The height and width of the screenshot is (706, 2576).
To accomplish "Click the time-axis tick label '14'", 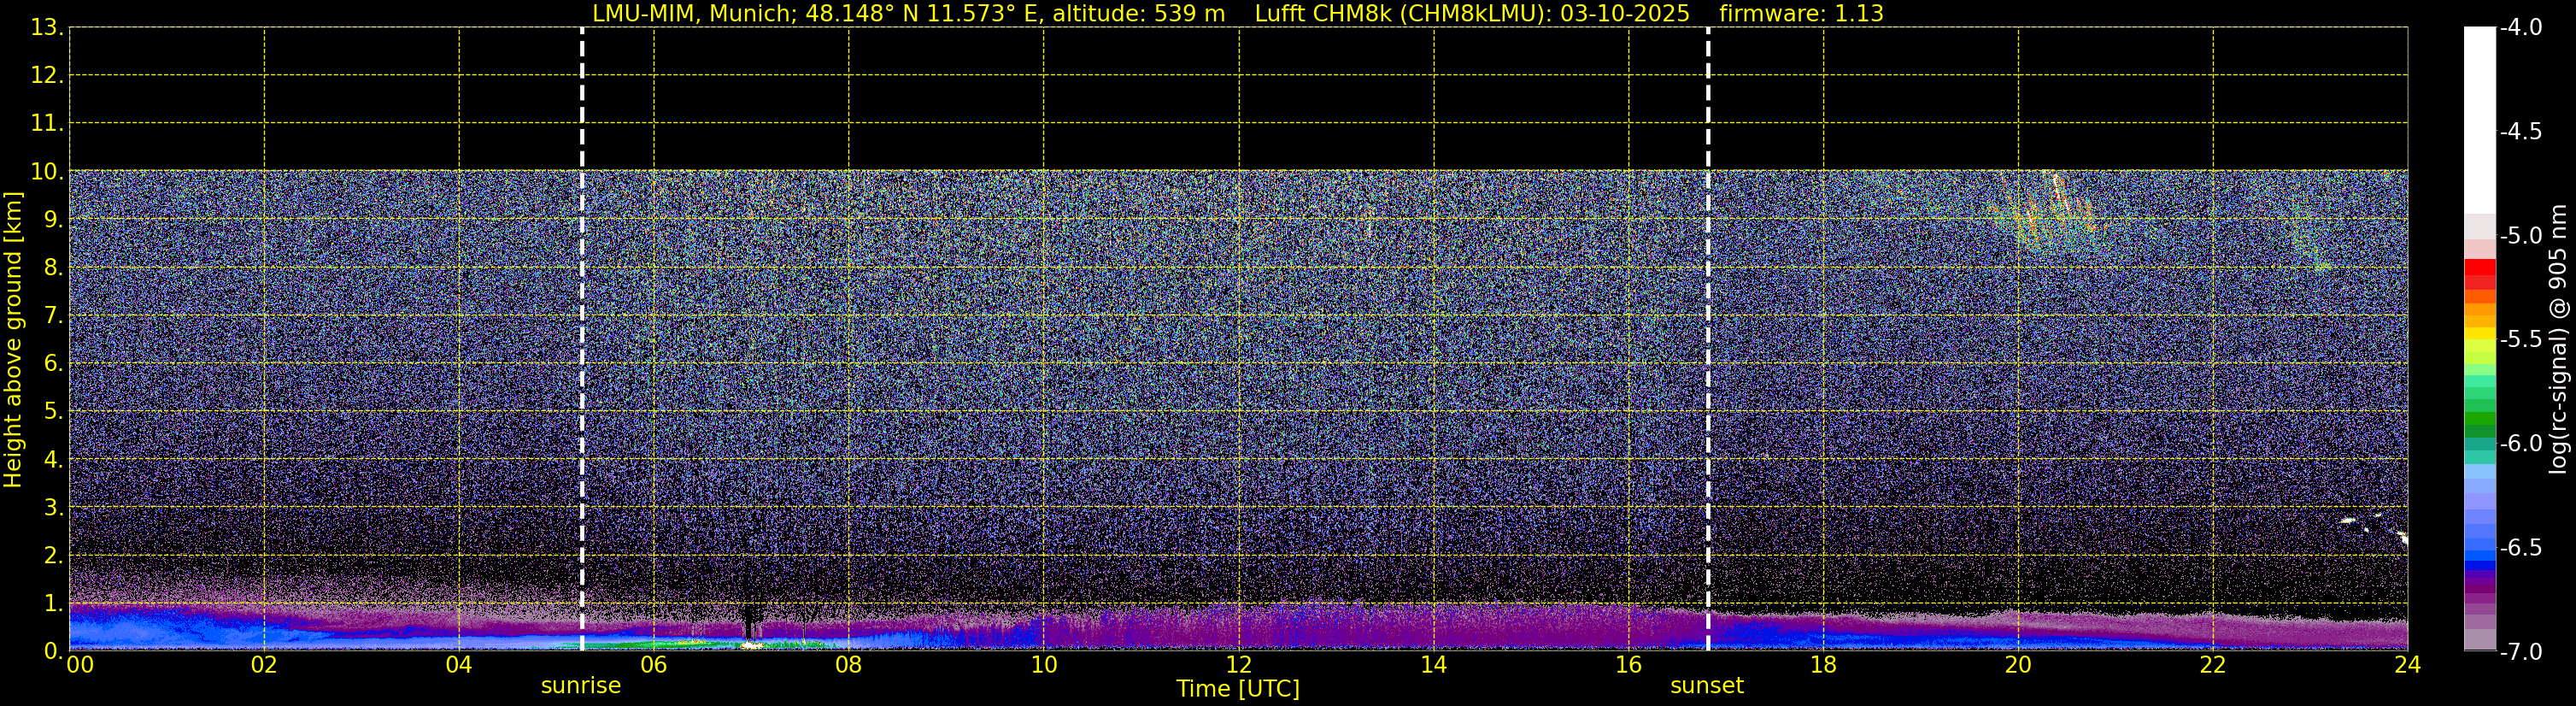I will [1434, 665].
